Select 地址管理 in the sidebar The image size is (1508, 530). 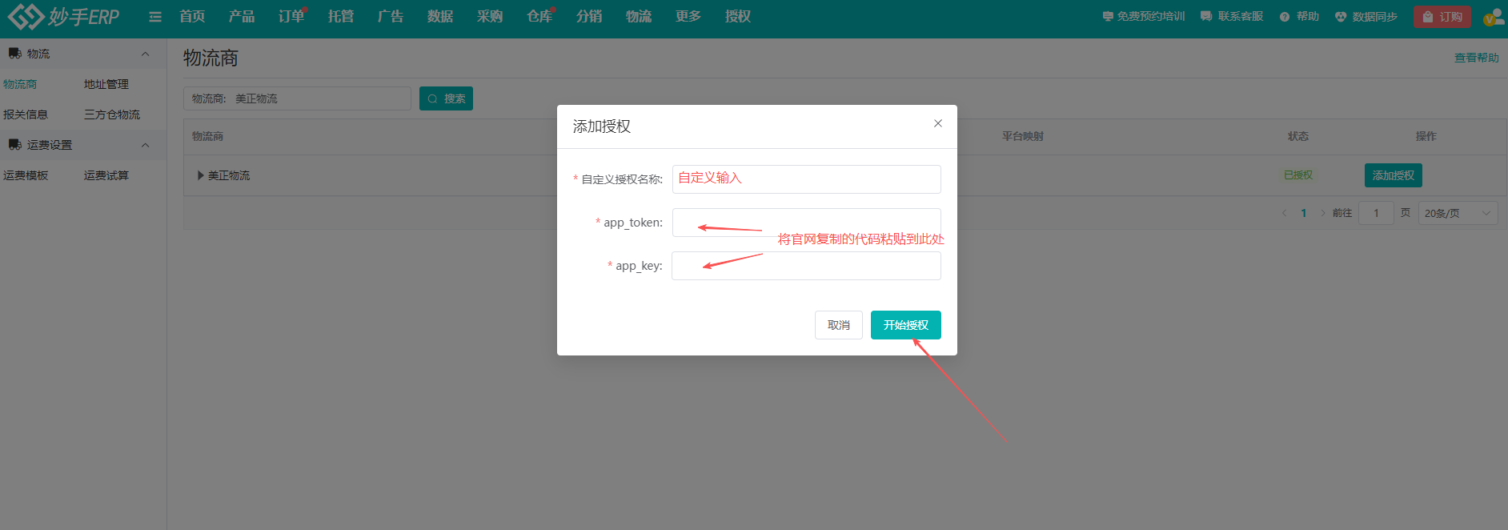pyautogui.click(x=106, y=84)
